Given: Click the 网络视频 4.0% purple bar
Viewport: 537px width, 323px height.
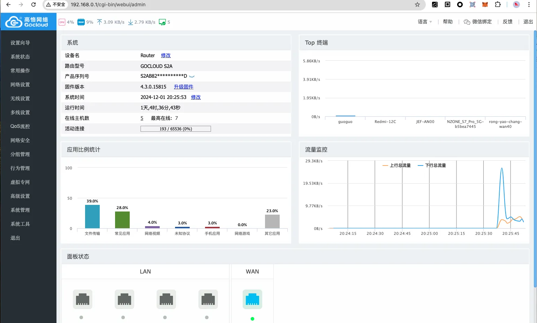Looking at the screenshot, I should click(x=152, y=227).
